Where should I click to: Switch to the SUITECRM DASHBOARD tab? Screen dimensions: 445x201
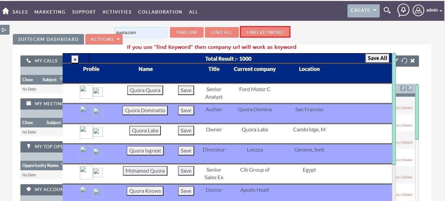tap(48, 39)
